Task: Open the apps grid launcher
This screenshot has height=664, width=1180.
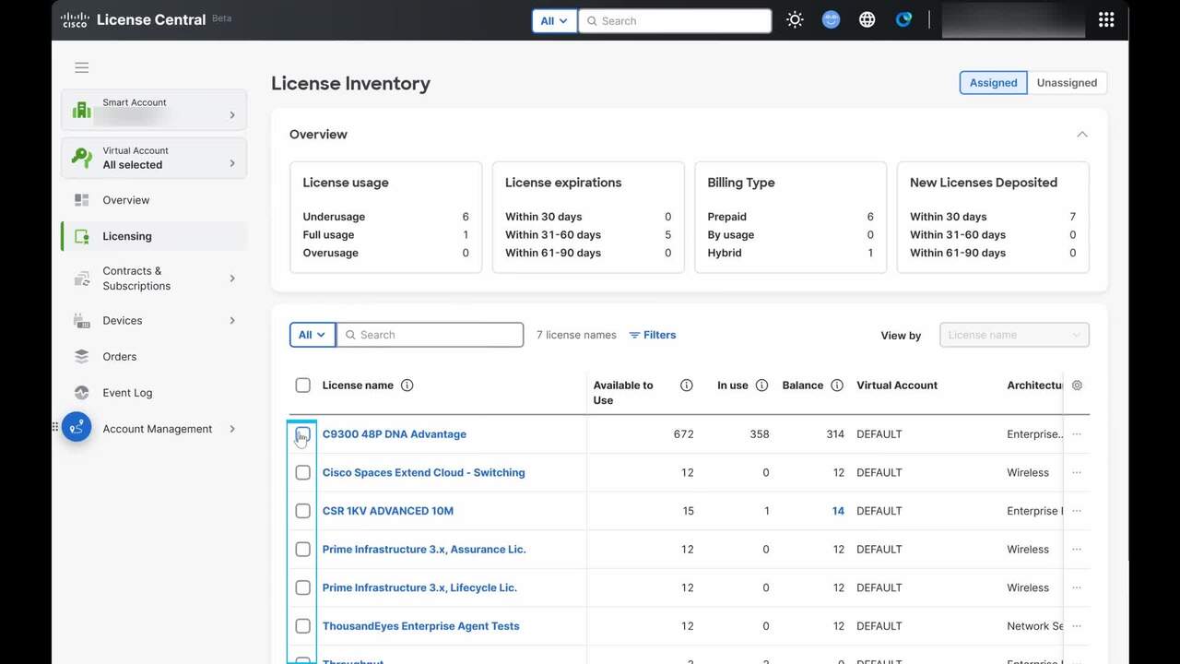Action: [x=1106, y=19]
